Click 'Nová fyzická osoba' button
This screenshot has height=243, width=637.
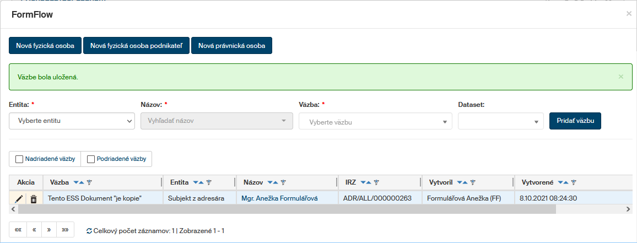[45, 46]
